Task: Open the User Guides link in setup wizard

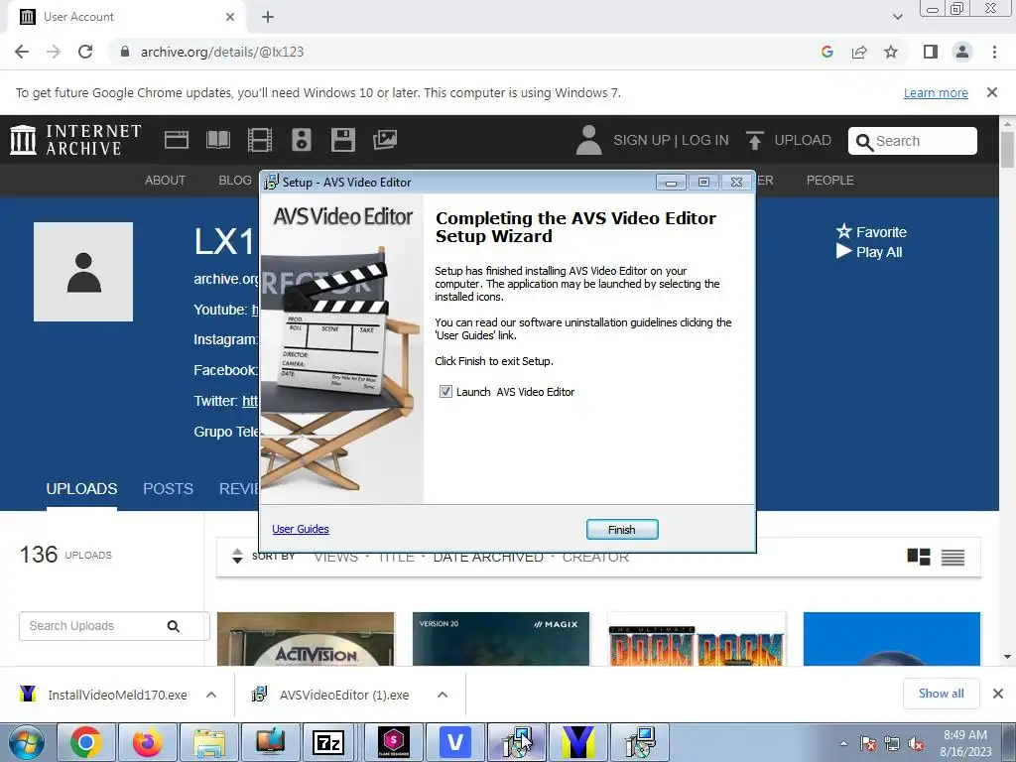Action: click(x=300, y=529)
